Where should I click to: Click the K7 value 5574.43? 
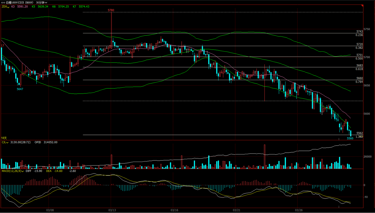84,7
